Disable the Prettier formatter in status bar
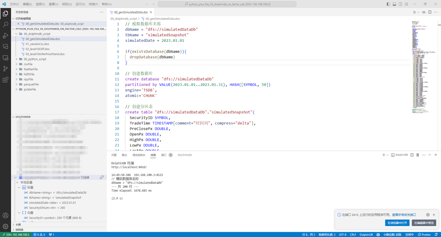The height and width of the screenshot is (237, 441). point(425,235)
